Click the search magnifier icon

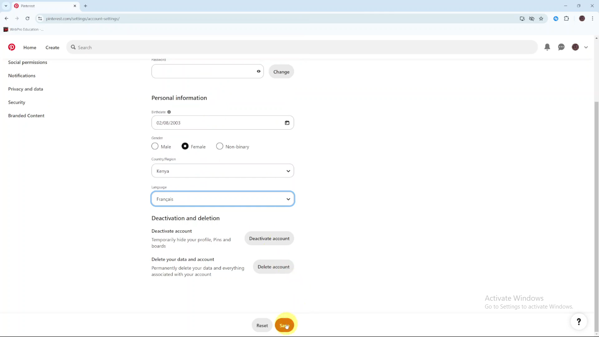73,47
